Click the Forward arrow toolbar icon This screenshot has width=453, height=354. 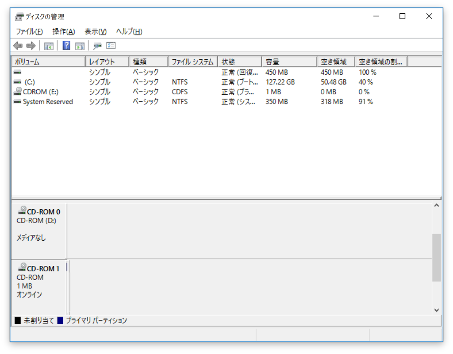pos(31,46)
